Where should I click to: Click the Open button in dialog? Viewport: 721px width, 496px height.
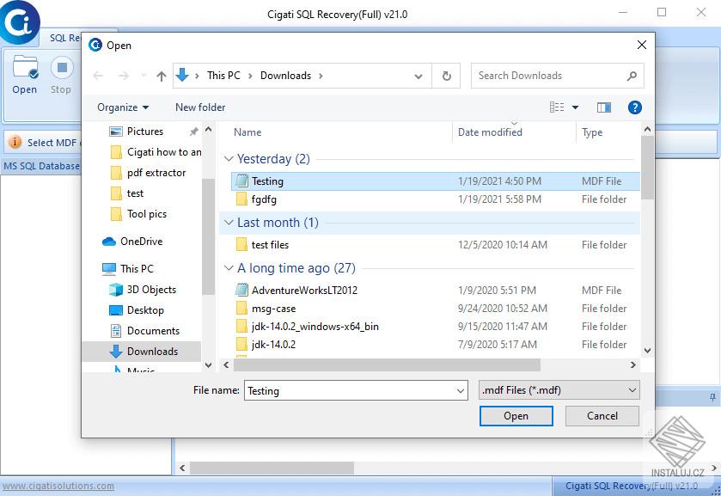(x=516, y=416)
